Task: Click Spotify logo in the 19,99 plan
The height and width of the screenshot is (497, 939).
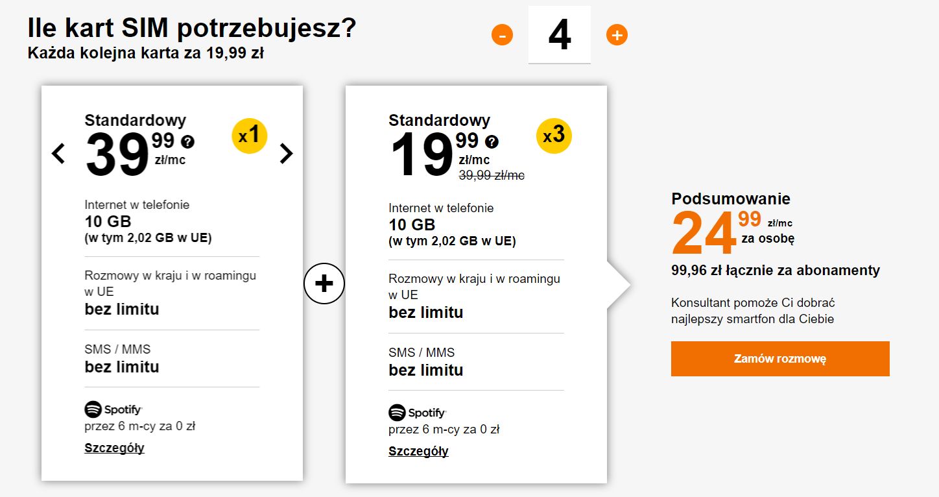Action: pos(417,413)
